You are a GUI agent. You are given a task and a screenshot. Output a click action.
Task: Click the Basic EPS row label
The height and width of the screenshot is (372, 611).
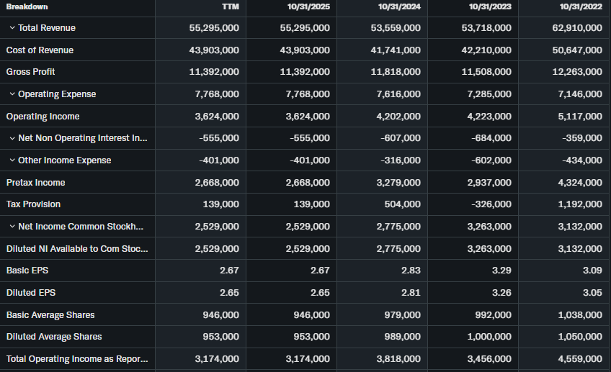[27, 271]
